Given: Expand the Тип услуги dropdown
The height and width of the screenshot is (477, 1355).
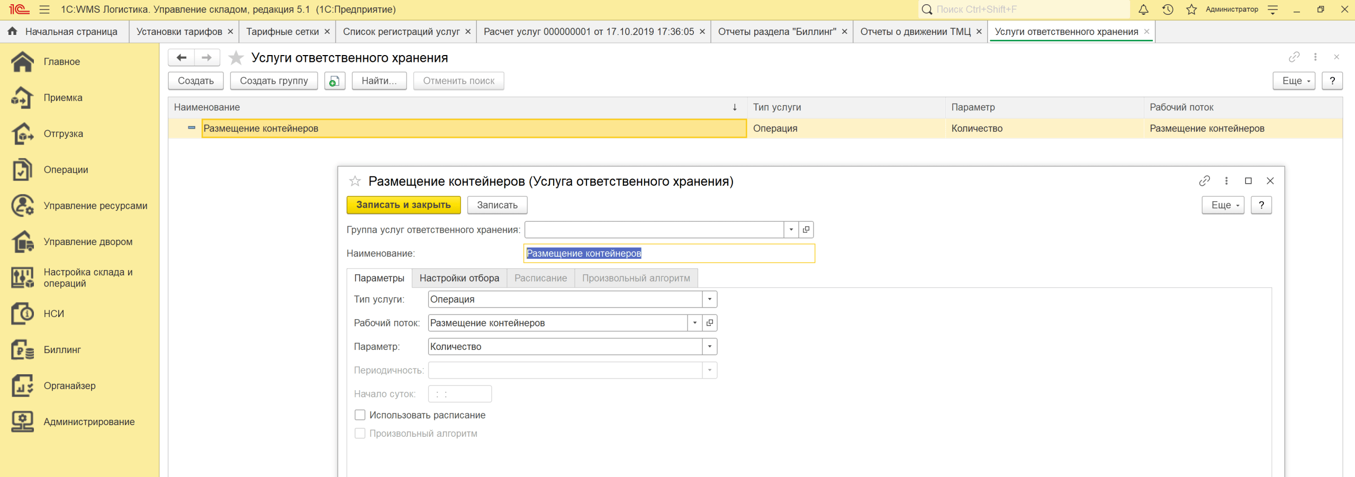Looking at the screenshot, I should click(x=709, y=300).
